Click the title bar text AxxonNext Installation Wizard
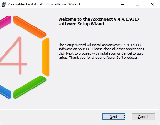Viewport: 160px width, 125px height. coord(44,4)
